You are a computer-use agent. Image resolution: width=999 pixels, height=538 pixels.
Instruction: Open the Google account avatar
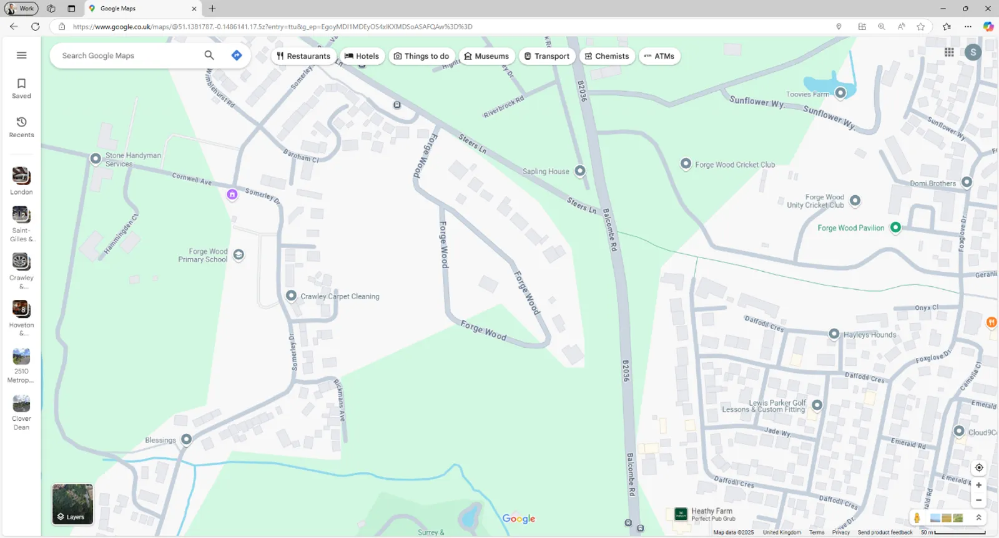[x=973, y=52]
